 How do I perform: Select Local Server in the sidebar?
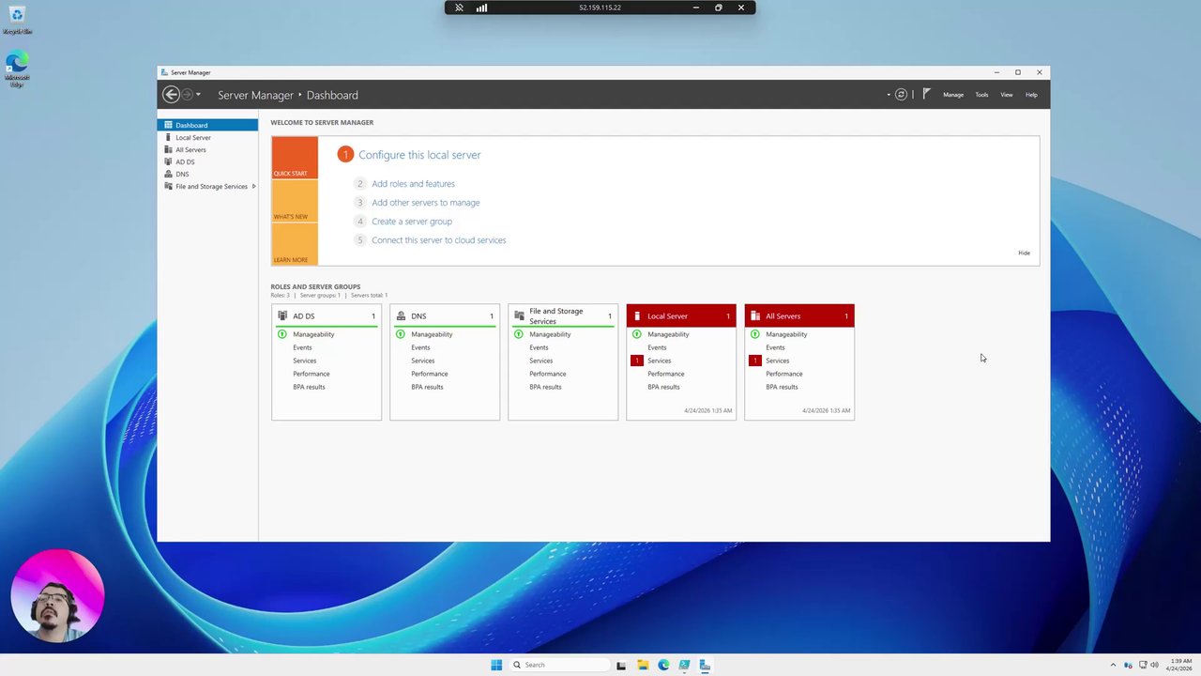pos(207,137)
